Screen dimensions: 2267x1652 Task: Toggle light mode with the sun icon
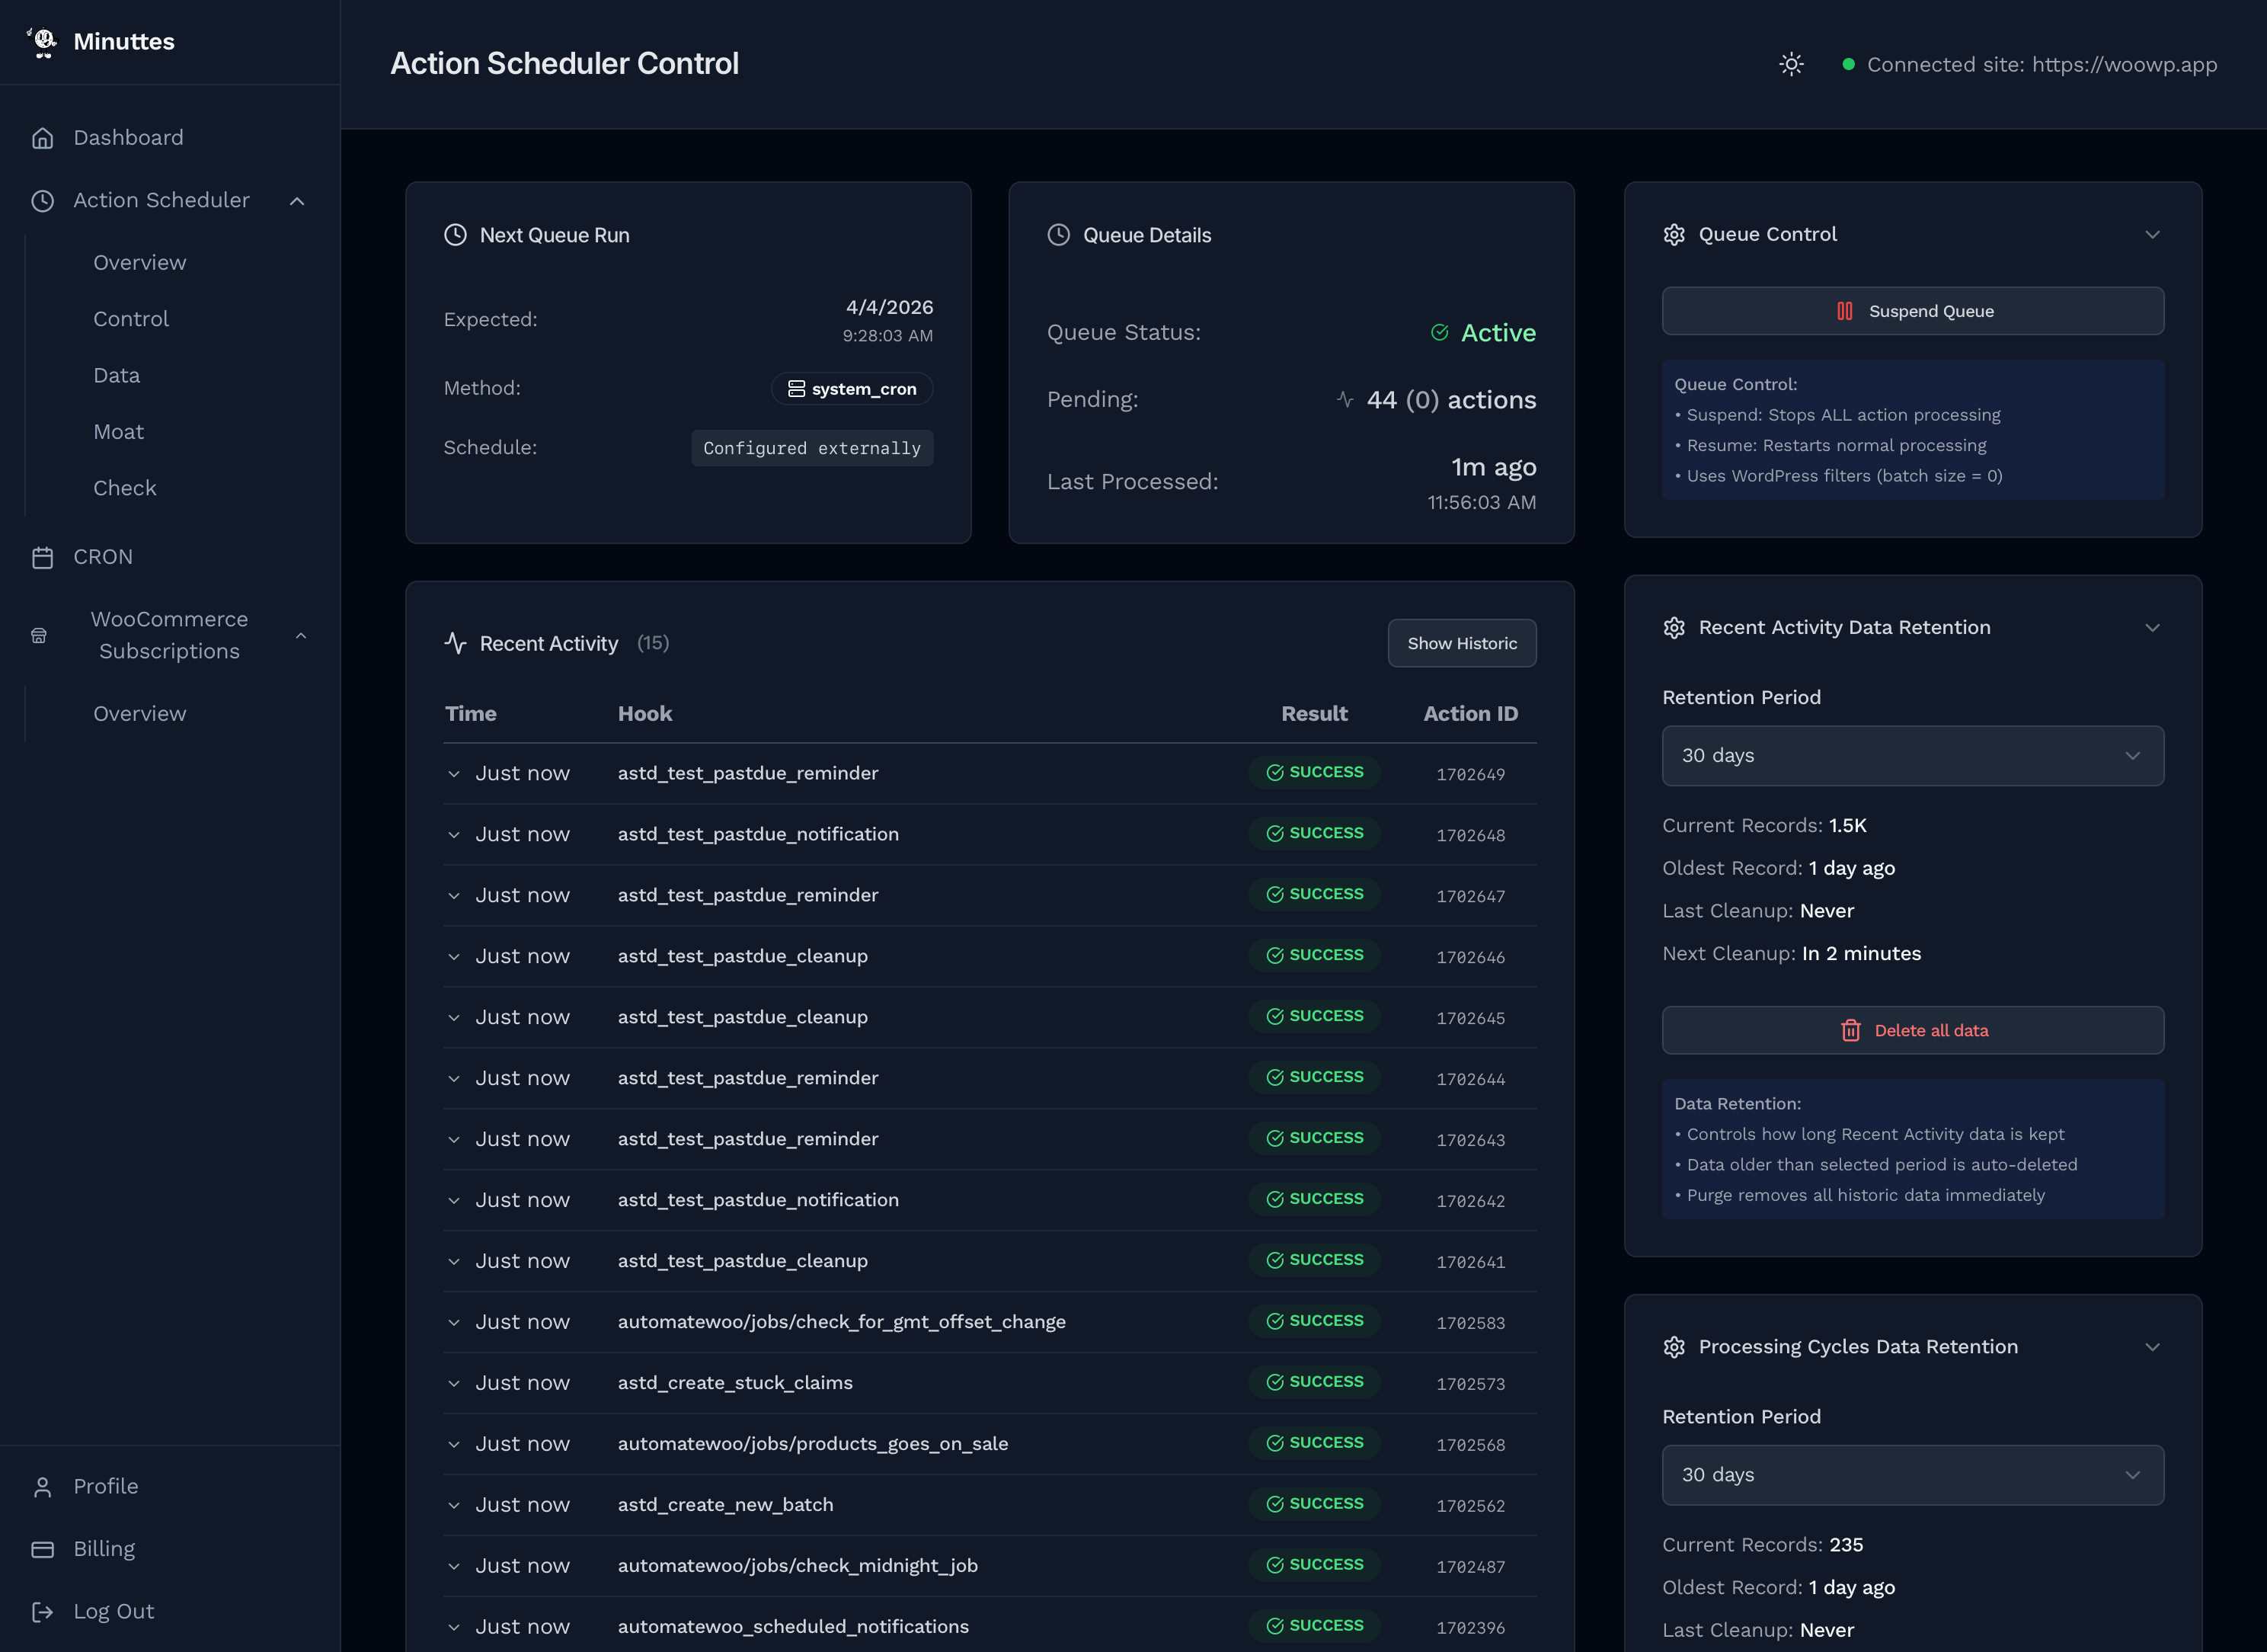point(1790,64)
